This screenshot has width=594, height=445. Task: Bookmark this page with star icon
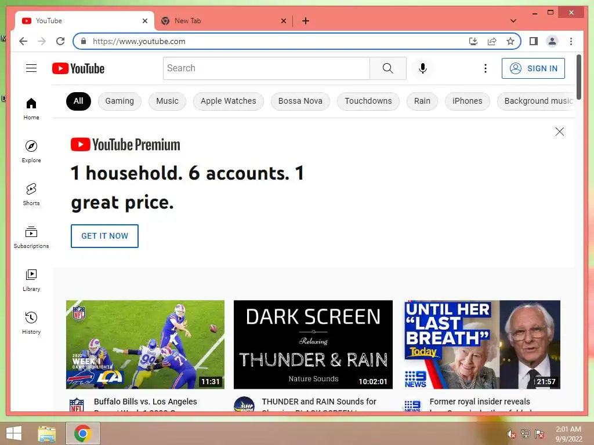pyautogui.click(x=510, y=41)
